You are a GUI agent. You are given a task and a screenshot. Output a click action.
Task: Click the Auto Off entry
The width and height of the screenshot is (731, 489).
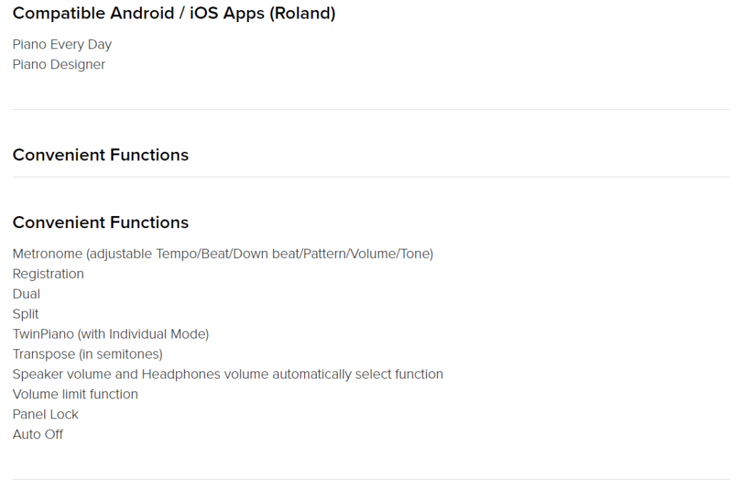point(38,435)
